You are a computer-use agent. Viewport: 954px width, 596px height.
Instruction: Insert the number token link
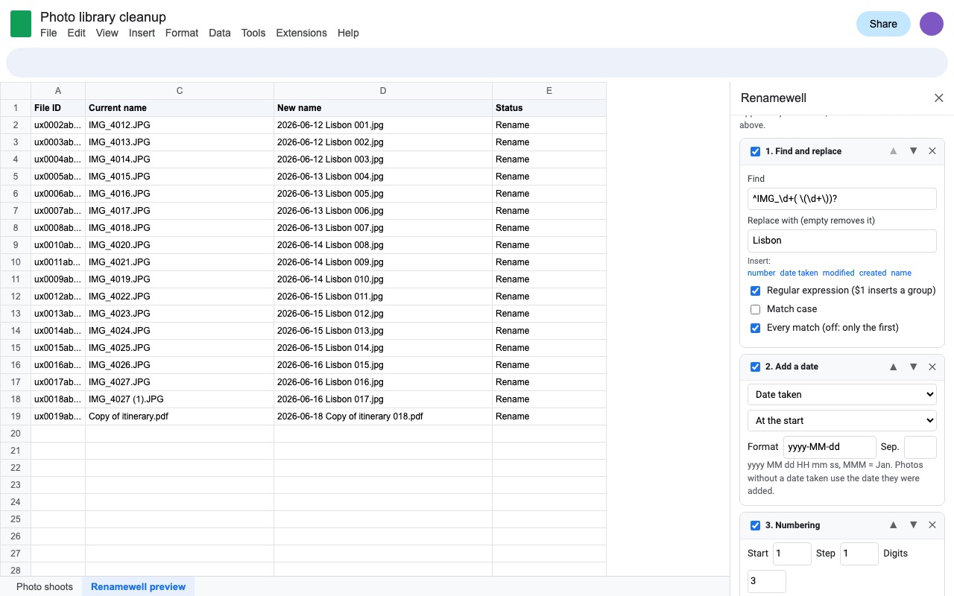point(762,273)
